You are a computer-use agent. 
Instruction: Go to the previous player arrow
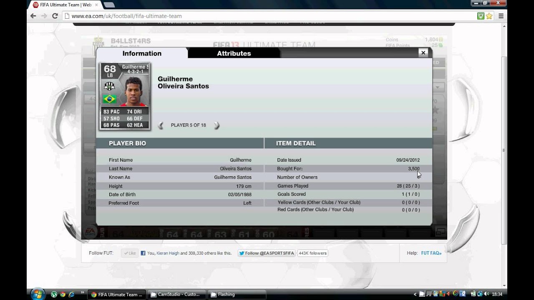pos(161,125)
